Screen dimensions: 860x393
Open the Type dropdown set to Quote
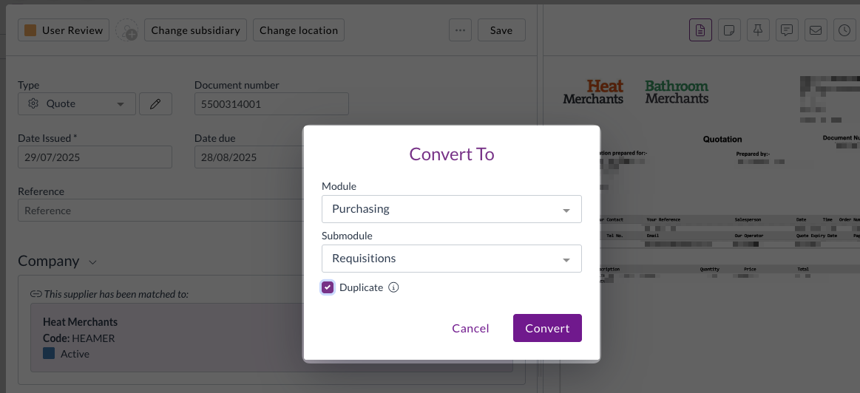click(77, 104)
